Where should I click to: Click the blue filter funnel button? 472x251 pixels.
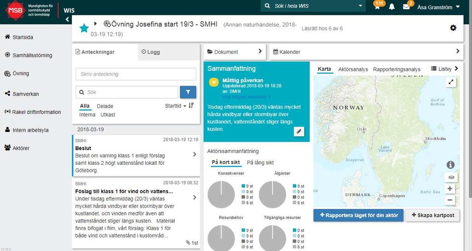pos(188,92)
